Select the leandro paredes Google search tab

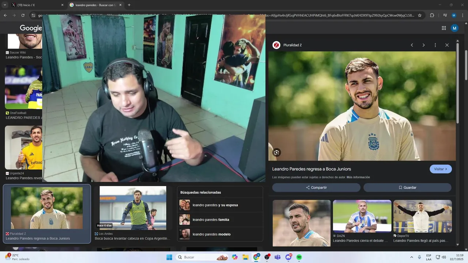pos(96,5)
